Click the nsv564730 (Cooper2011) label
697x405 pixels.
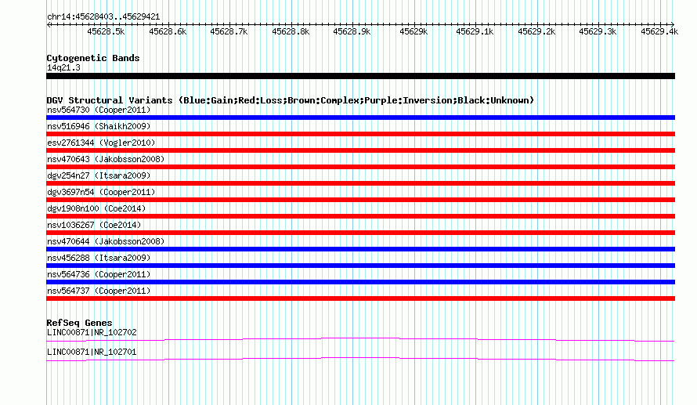[x=99, y=110]
